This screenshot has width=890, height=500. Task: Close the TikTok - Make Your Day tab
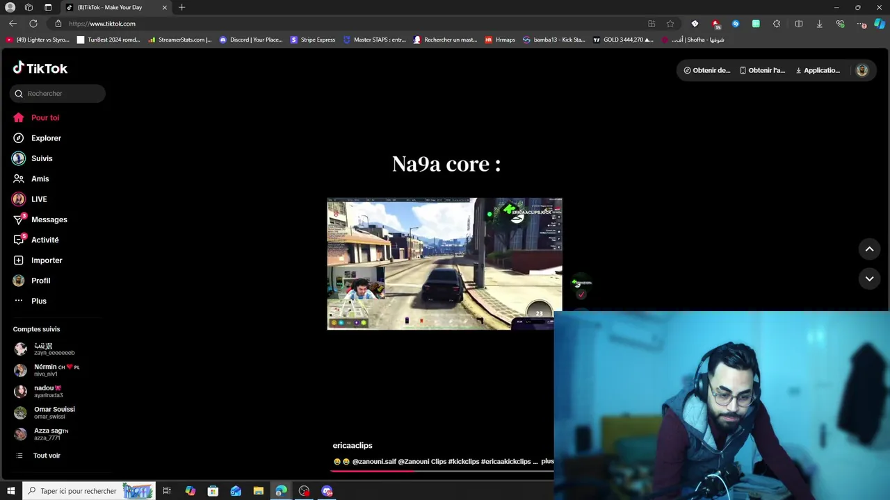[165, 7]
